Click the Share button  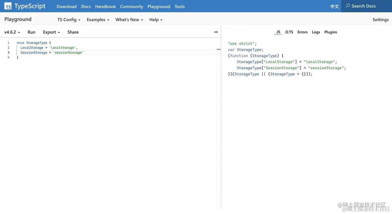[73, 32]
